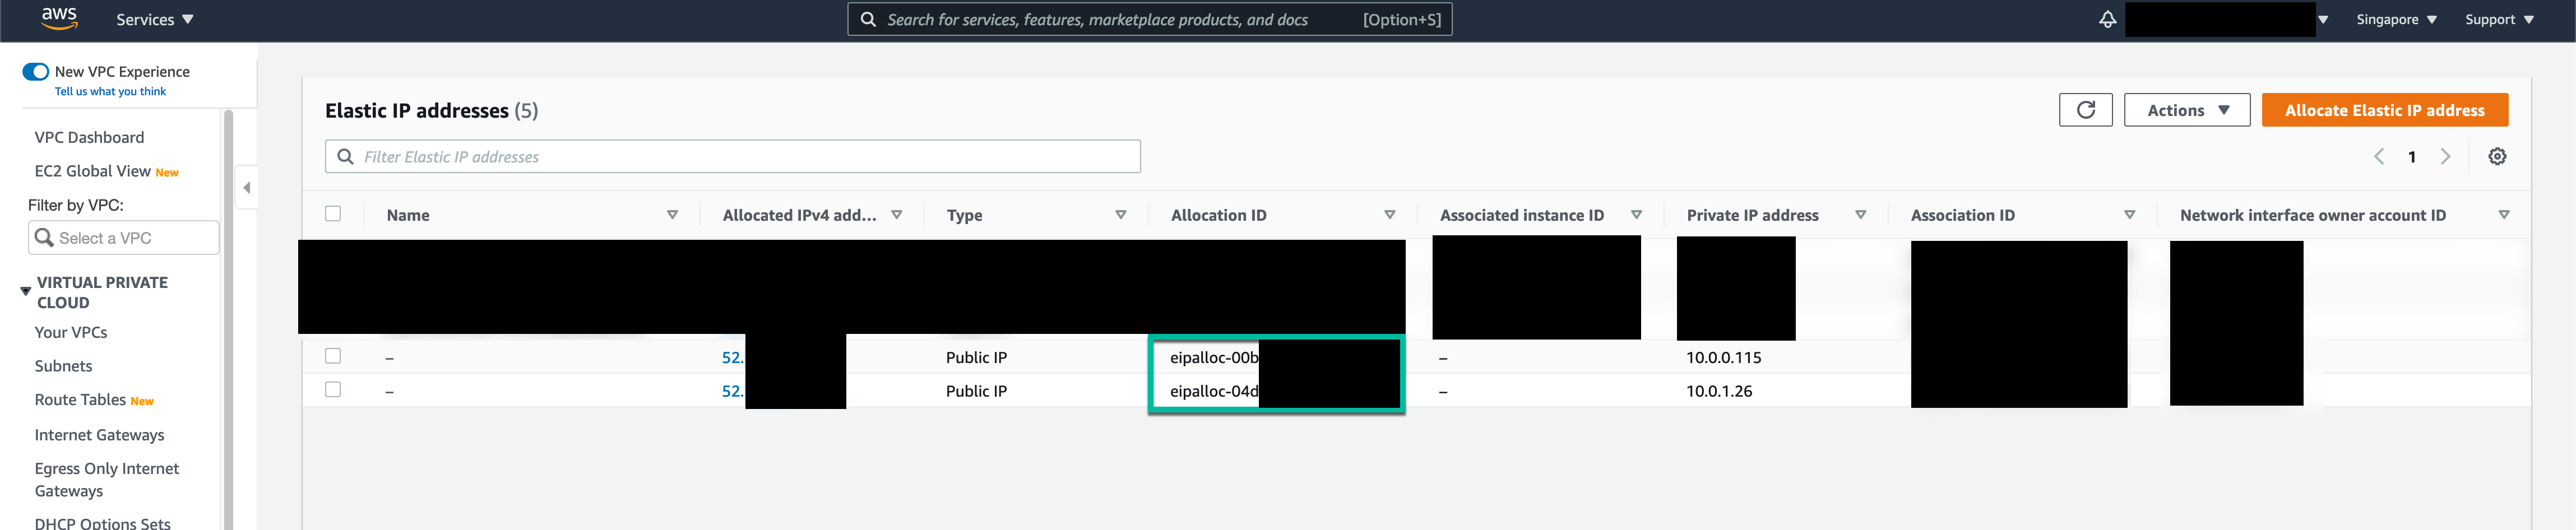Open the notifications bell icon

[2107, 20]
